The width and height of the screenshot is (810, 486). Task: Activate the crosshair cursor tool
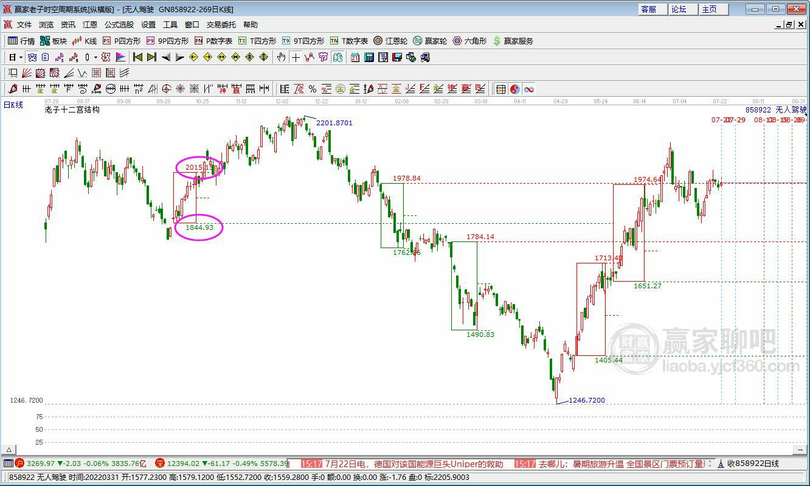[x=296, y=57]
